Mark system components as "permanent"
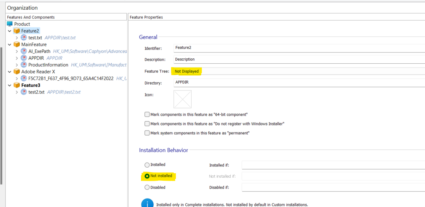Screen dimensions: 425x207 [x=147, y=133]
